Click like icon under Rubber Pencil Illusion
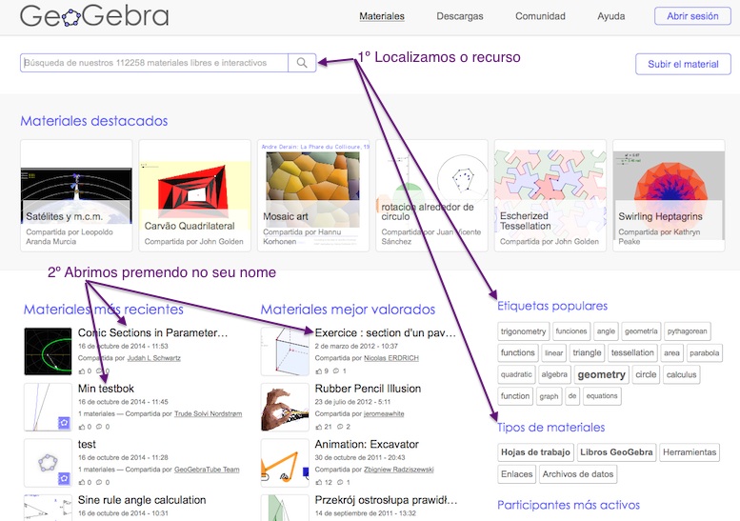The image size is (740, 521). pyautogui.click(x=319, y=427)
